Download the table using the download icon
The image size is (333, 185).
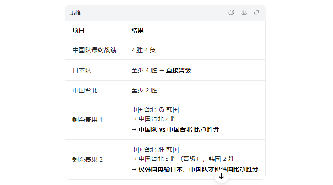click(x=244, y=13)
